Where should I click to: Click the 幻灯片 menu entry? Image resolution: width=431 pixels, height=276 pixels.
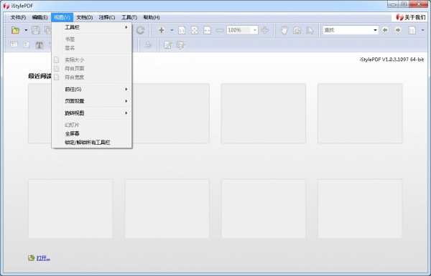coord(92,125)
